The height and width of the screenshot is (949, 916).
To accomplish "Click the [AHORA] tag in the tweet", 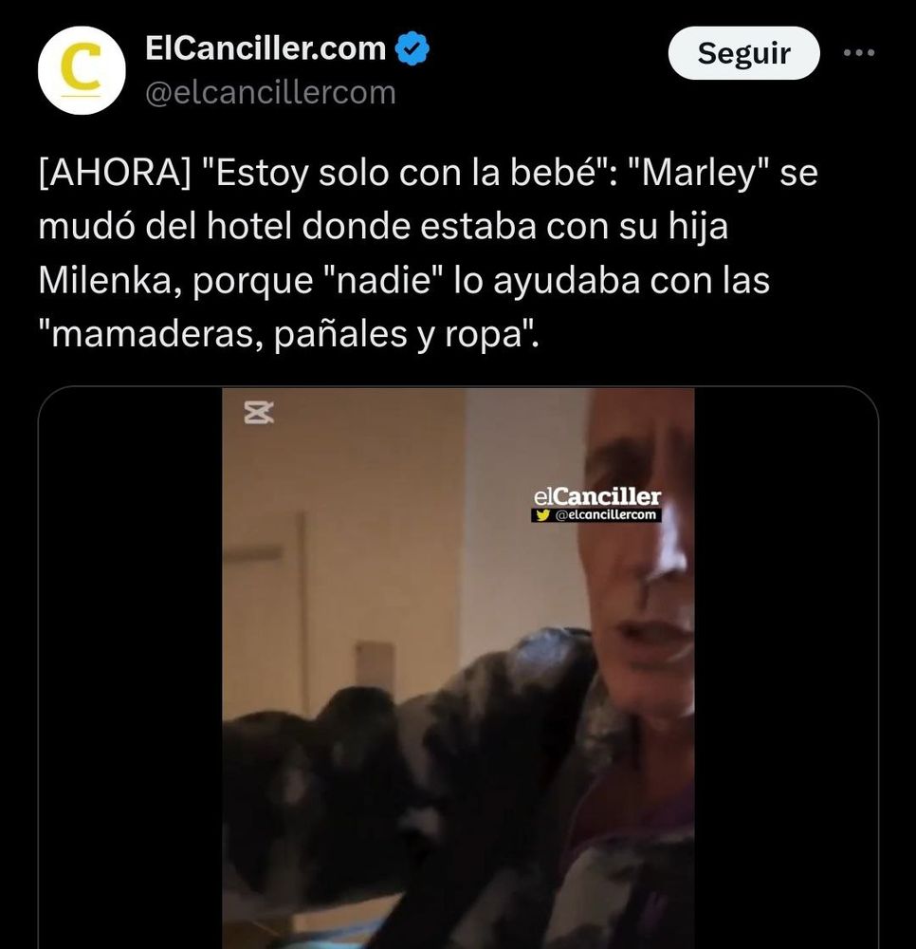I will coord(115,173).
